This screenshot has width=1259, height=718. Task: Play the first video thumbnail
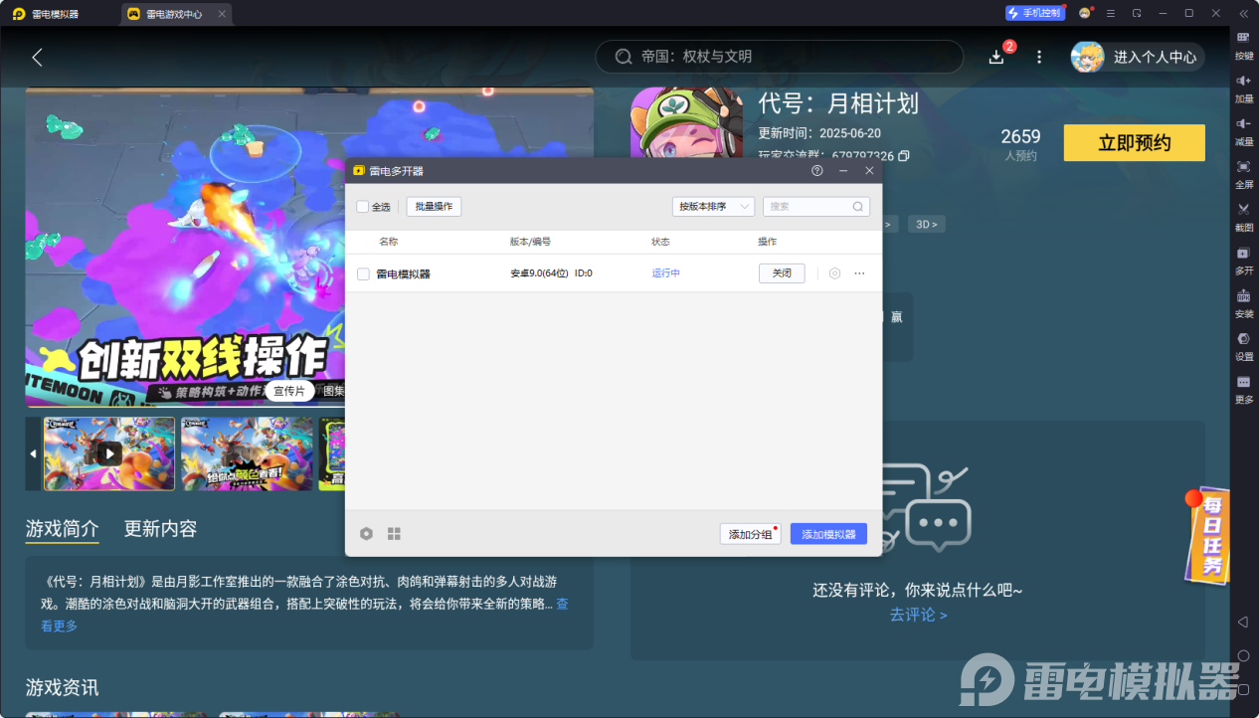coord(109,453)
